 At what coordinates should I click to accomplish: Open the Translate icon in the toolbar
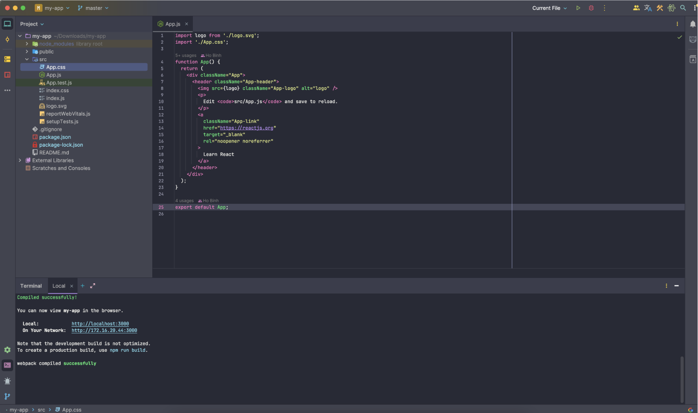(x=648, y=8)
